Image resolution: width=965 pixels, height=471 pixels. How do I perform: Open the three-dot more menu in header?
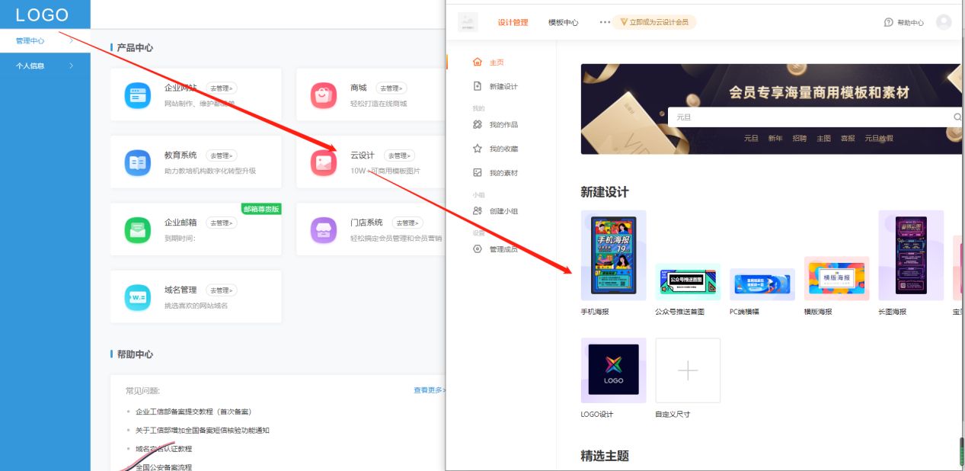tap(605, 22)
